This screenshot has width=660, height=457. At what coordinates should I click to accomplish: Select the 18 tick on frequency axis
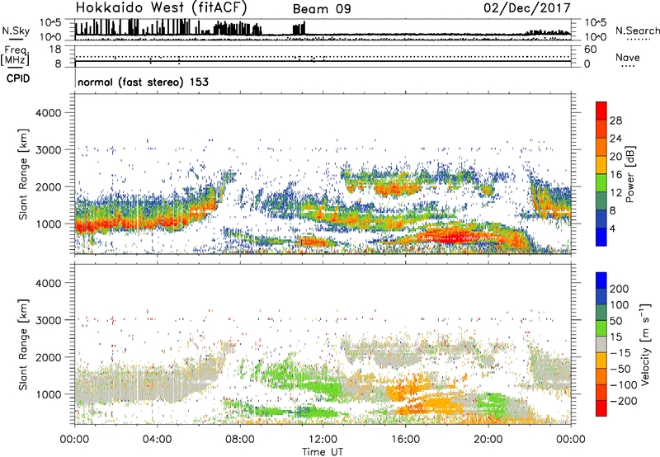[x=55, y=49]
